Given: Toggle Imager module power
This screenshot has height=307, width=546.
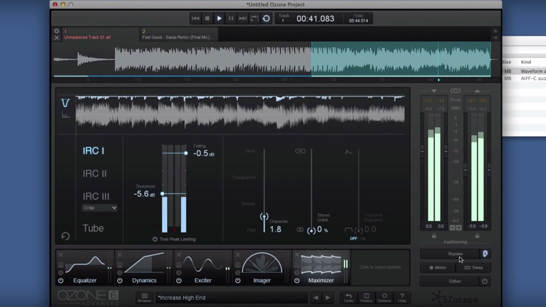Looking at the screenshot, I should 238,281.
